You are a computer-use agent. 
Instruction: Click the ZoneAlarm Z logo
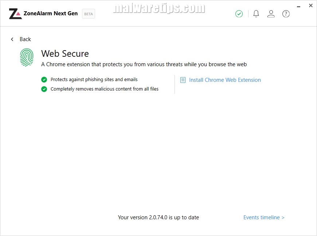click(15, 14)
